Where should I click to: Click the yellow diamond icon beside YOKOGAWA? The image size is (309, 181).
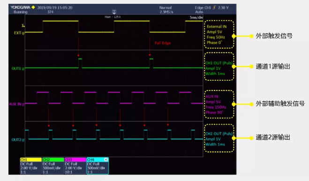click(33, 8)
